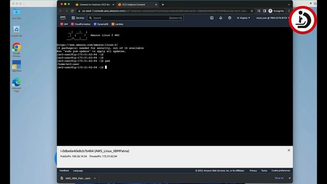
Task: Open the browser side panel icon
Action: tap(265, 11)
